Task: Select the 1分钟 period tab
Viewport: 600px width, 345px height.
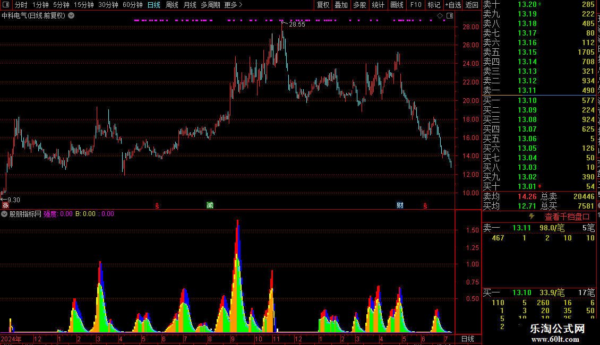Action: 40,5
